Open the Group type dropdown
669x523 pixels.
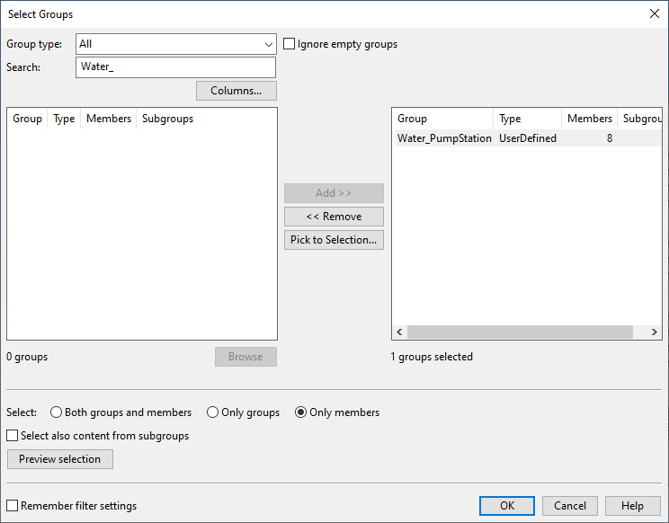pos(176,44)
